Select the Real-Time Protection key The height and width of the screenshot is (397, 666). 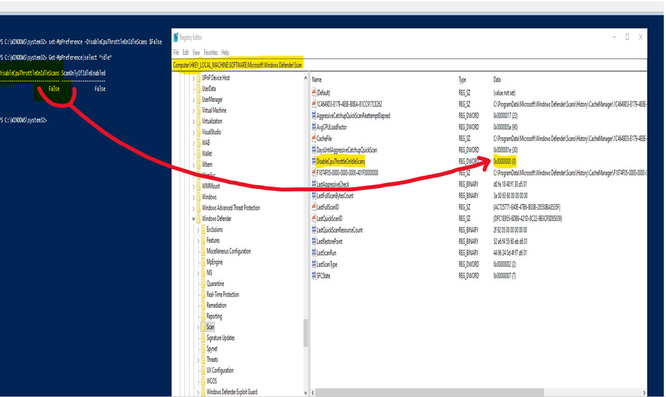tap(223, 294)
